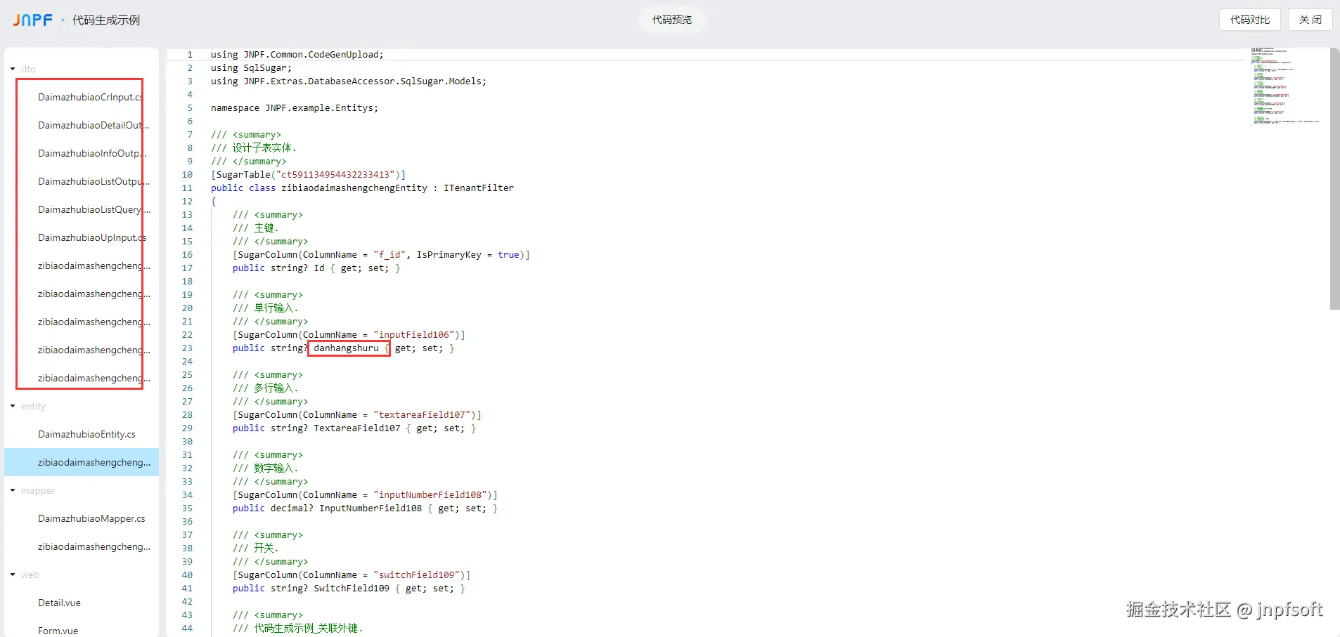1340x637 pixels.
Task: Click the SwitchField109 property name
Action: point(352,589)
